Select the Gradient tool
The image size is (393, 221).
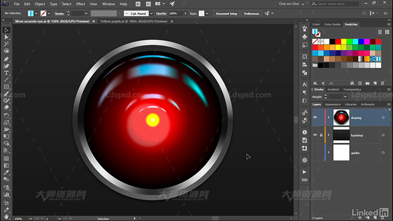pyautogui.click(x=6, y=166)
